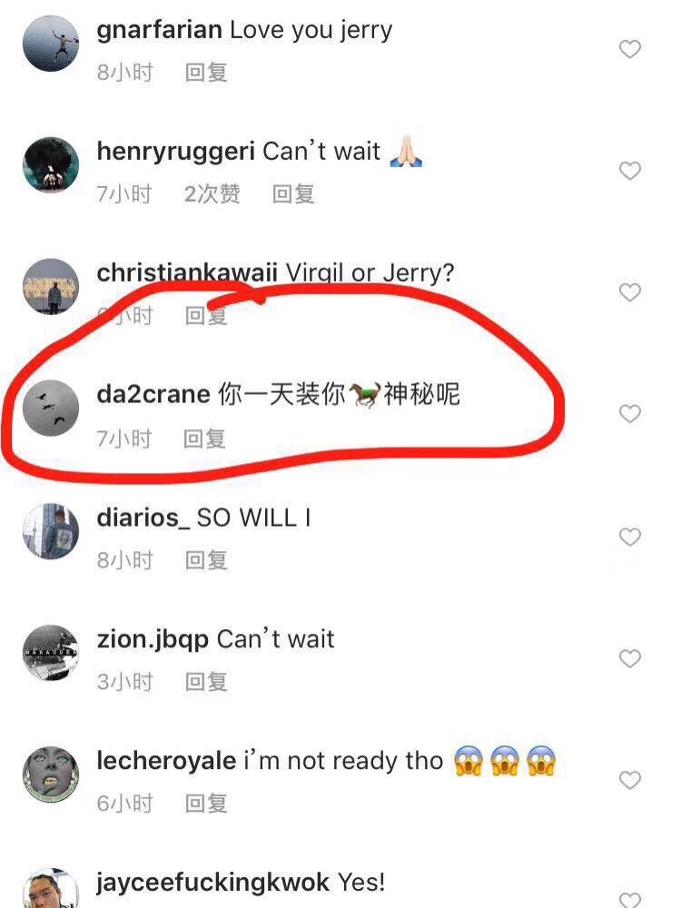Reply to da2crane's comment
This screenshot has width=681, height=908.
click(204, 439)
